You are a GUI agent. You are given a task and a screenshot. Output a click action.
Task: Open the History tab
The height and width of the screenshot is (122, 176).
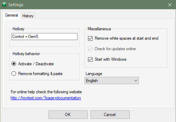click(28, 16)
